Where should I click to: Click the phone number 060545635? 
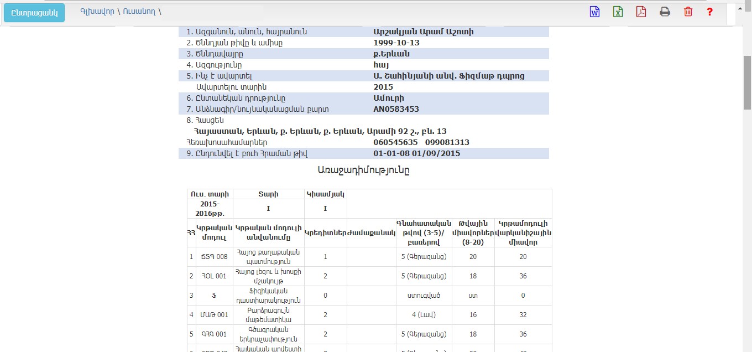pyautogui.click(x=395, y=142)
